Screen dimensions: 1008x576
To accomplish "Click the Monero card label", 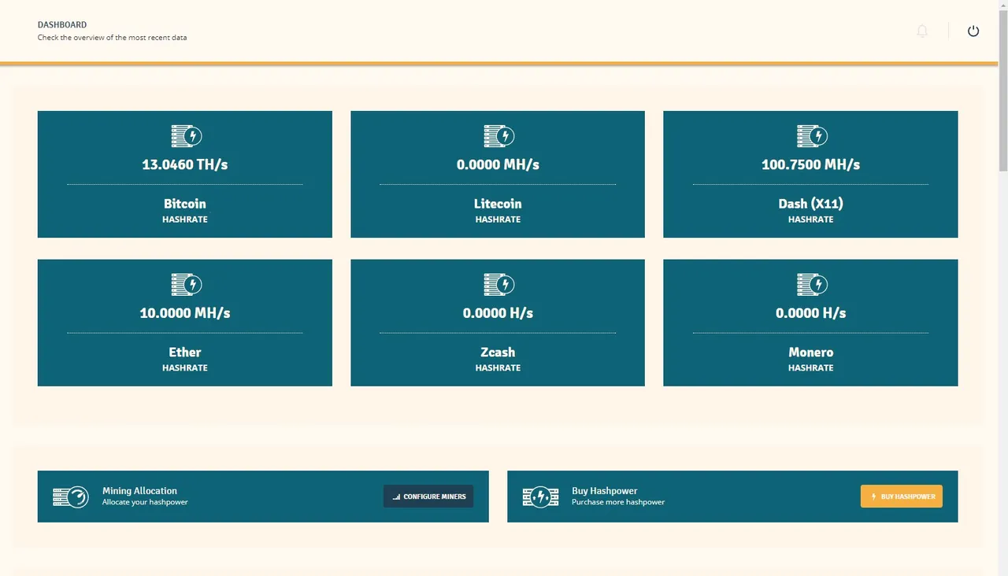I will [810, 352].
